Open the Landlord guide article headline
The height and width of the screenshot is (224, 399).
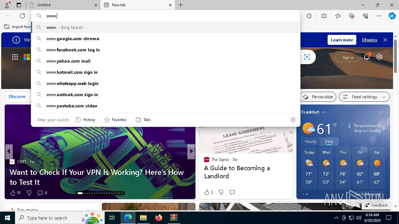coord(237,172)
